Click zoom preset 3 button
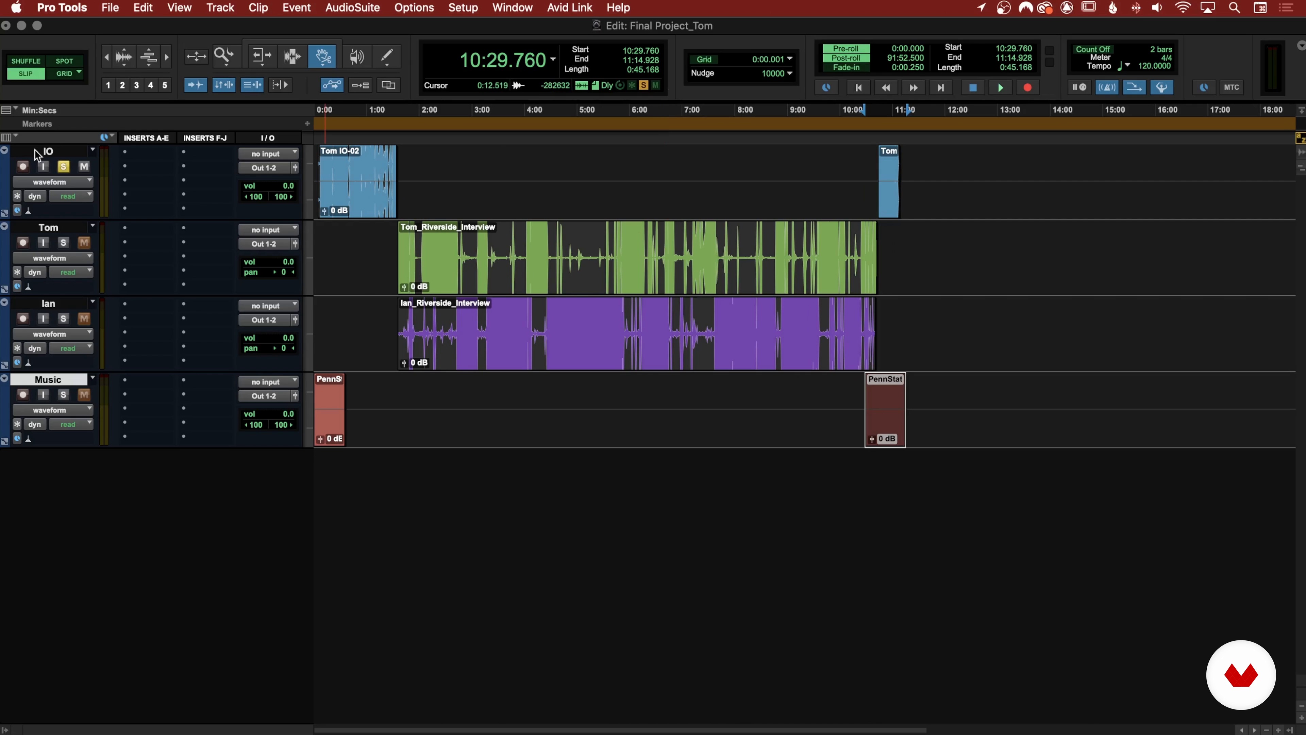The height and width of the screenshot is (735, 1306). click(x=136, y=85)
